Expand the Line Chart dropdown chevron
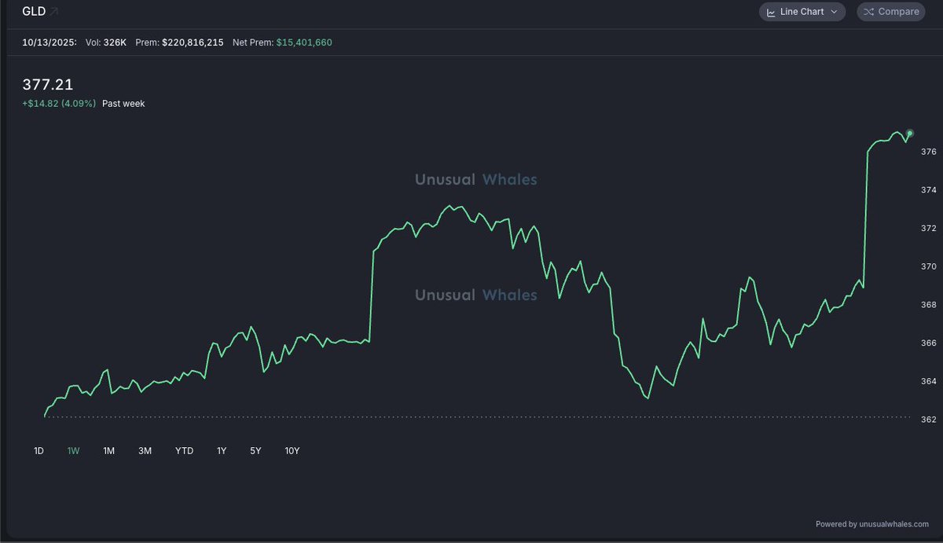943x543 pixels. [x=834, y=12]
